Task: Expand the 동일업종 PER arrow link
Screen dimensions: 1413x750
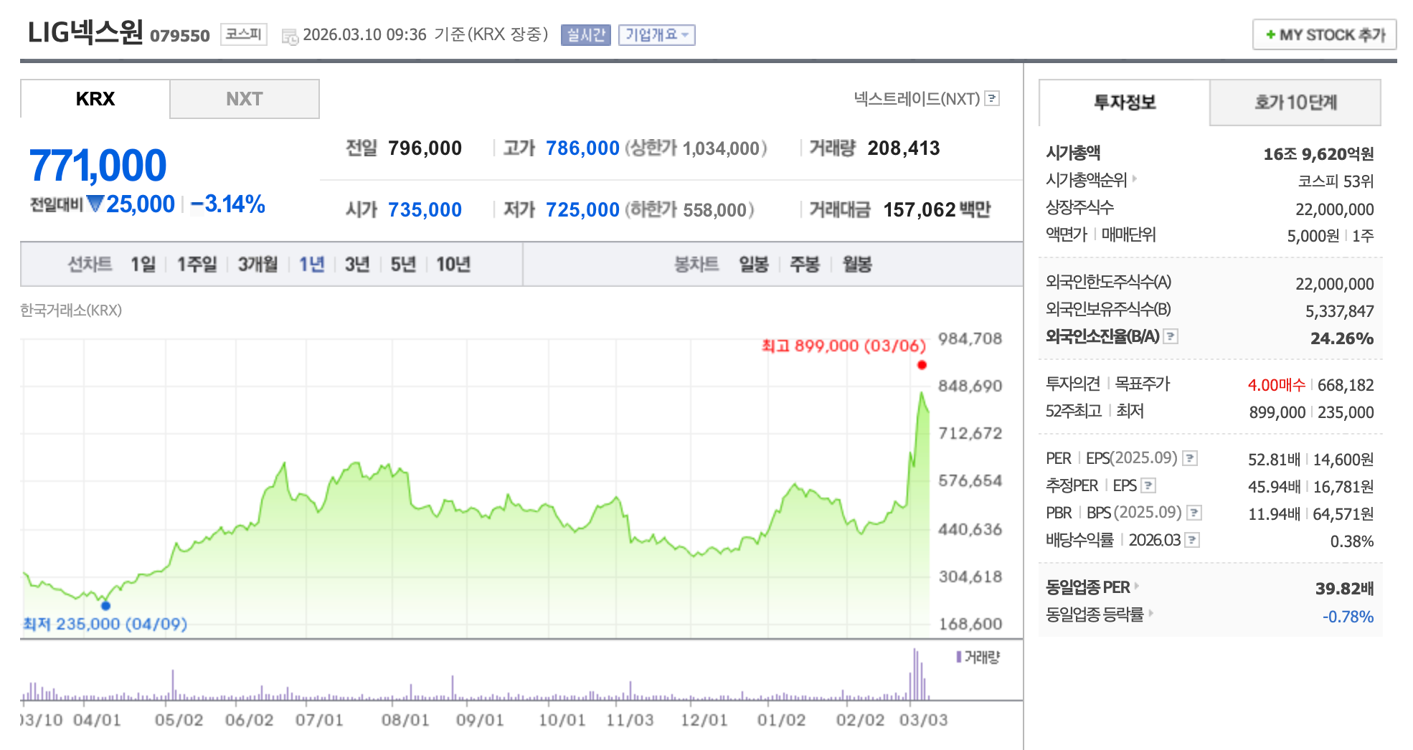Action: click(1137, 587)
